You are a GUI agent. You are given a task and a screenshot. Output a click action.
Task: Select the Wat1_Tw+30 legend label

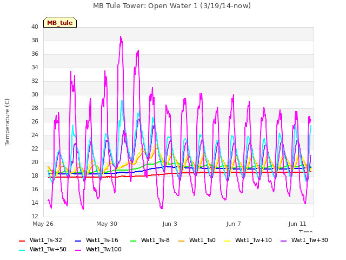point(310,240)
